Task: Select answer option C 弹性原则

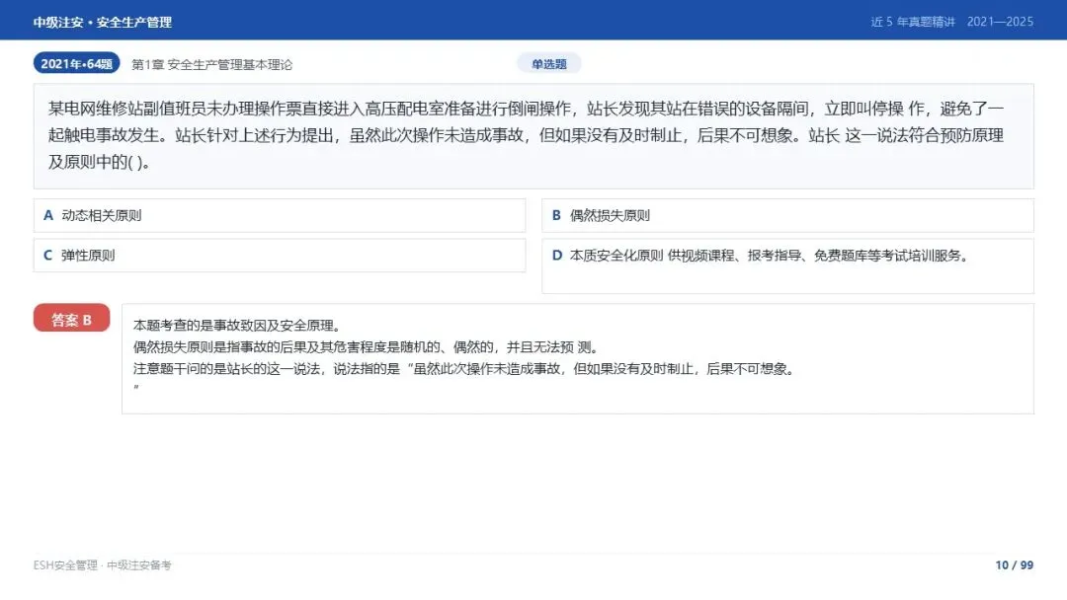Action: point(280,256)
